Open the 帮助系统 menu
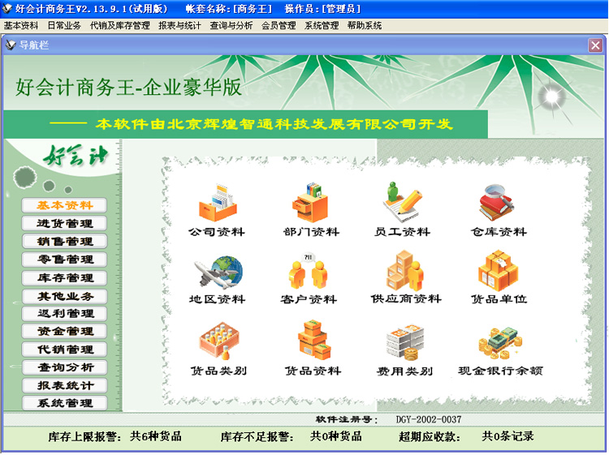This screenshot has width=609, height=455. point(365,26)
